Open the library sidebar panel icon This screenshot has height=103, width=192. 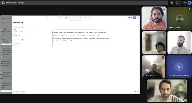pyautogui.click(x=138, y=17)
